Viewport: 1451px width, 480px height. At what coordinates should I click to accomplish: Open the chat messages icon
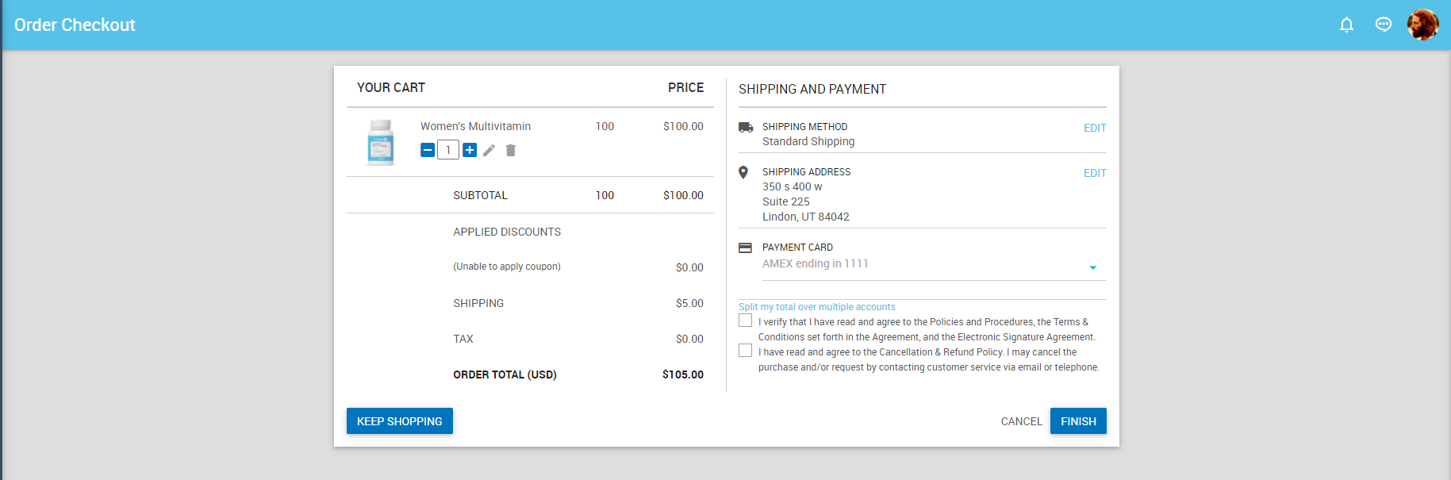(x=1383, y=25)
